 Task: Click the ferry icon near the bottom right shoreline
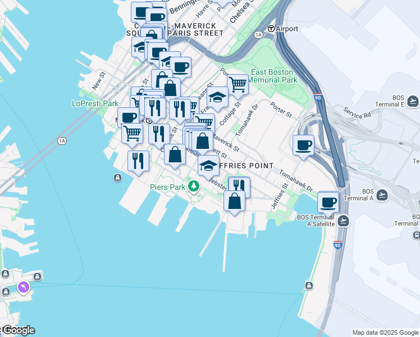click(x=309, y=285)
